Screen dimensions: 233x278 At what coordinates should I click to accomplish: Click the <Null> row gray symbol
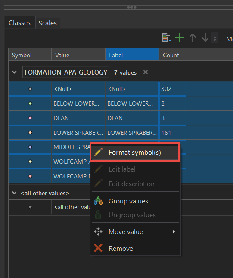tap(30, 89)
